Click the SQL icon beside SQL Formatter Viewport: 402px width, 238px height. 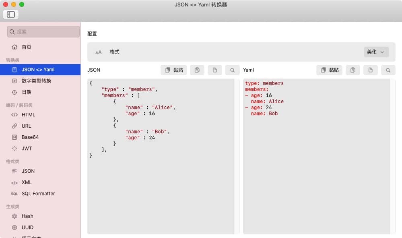coord(14,194)
